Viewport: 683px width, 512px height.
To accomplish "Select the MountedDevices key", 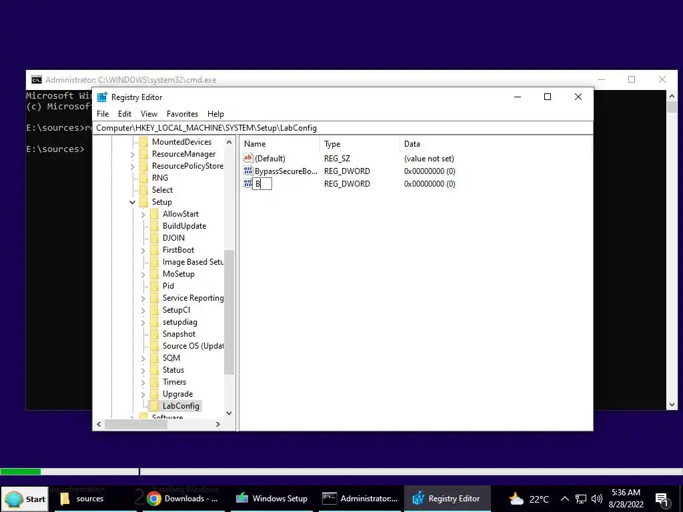I will [181, 142].
